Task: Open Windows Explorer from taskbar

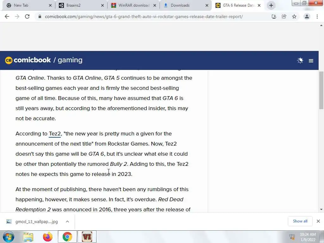Action: [28, 237]
